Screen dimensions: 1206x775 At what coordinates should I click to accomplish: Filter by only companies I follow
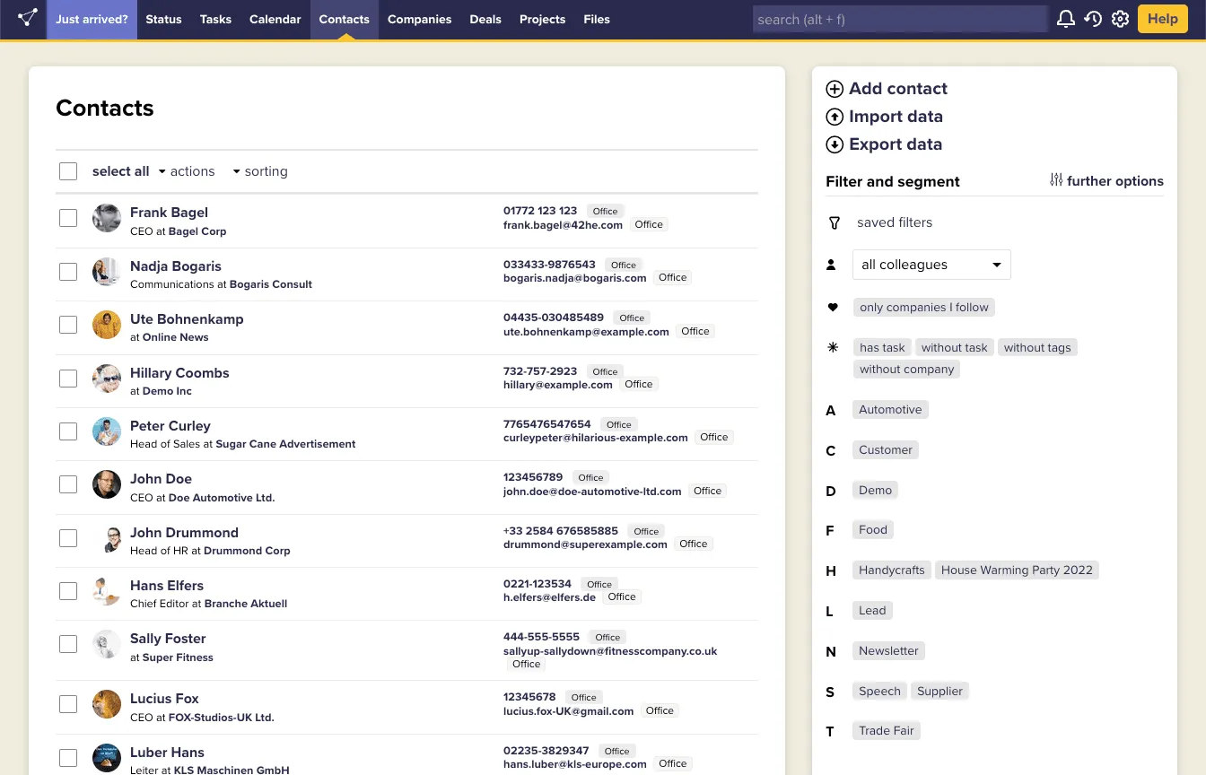tap(924, 308)
